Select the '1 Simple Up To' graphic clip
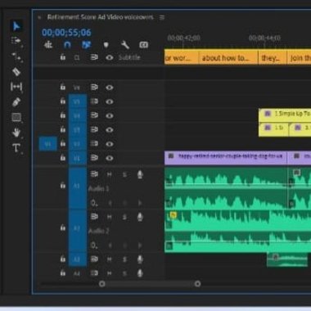 click(285, 115)
